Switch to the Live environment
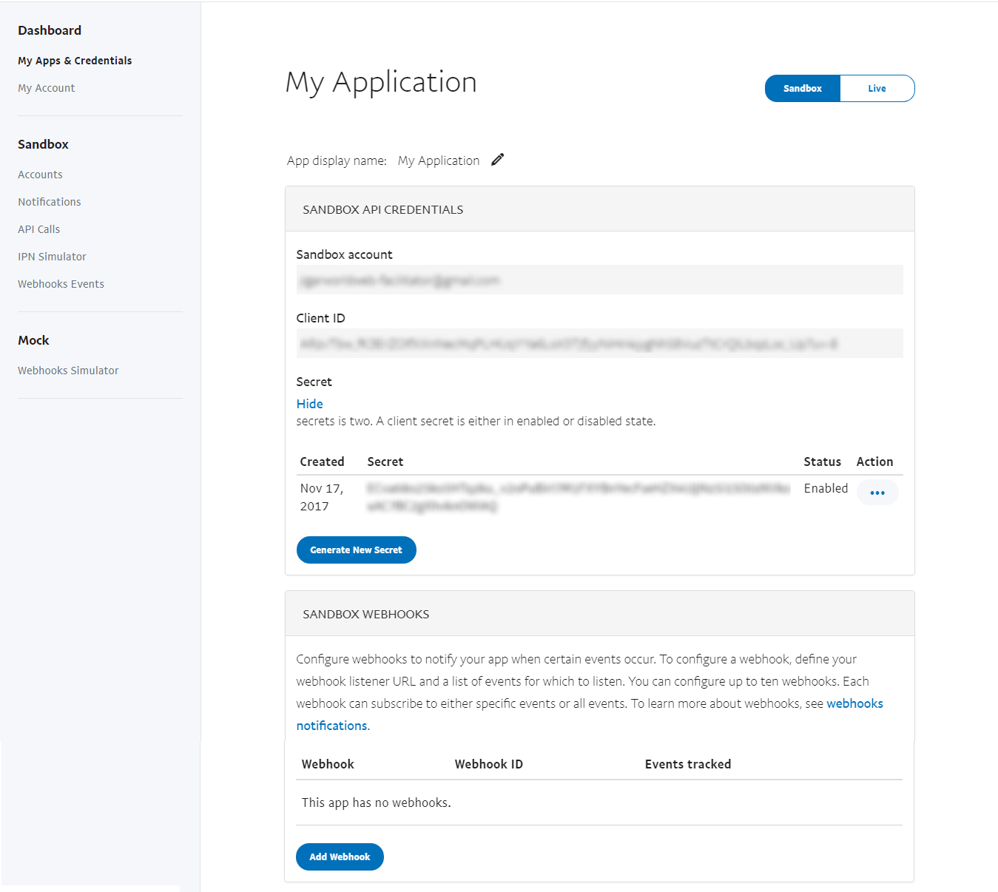 [x=877, y=89]
